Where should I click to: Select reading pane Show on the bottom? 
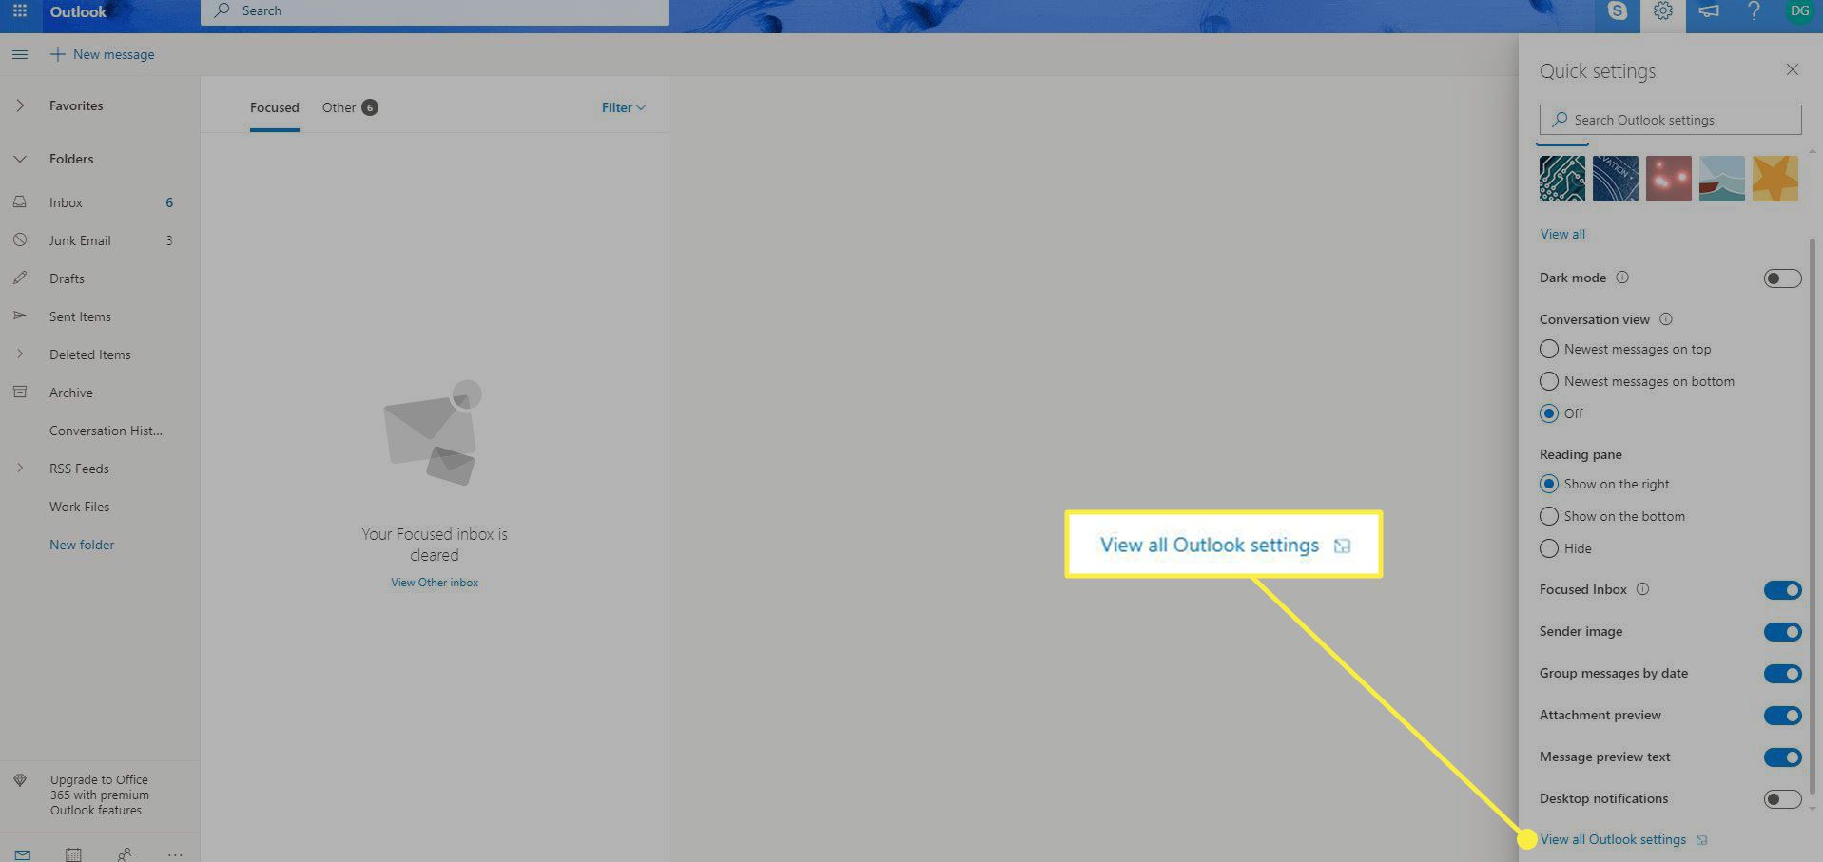[x=1549, y=516]
